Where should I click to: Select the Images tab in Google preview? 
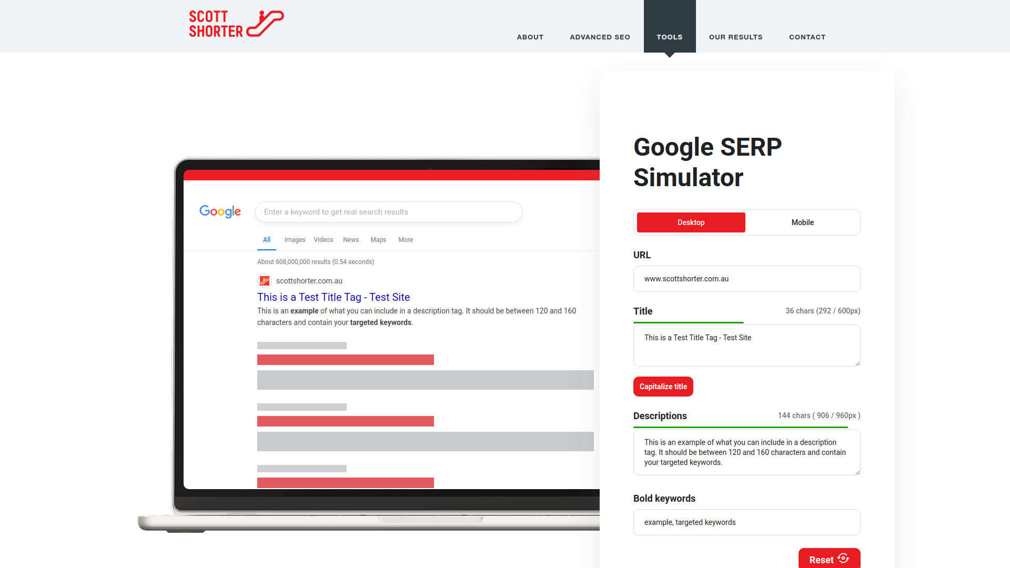[295, 240]
